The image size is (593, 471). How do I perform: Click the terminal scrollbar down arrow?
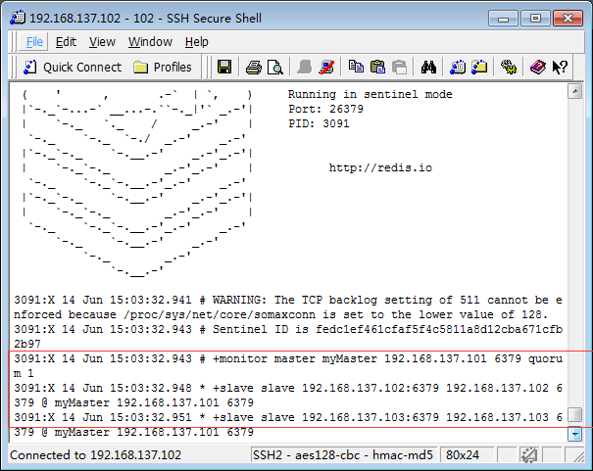[574, 434]
